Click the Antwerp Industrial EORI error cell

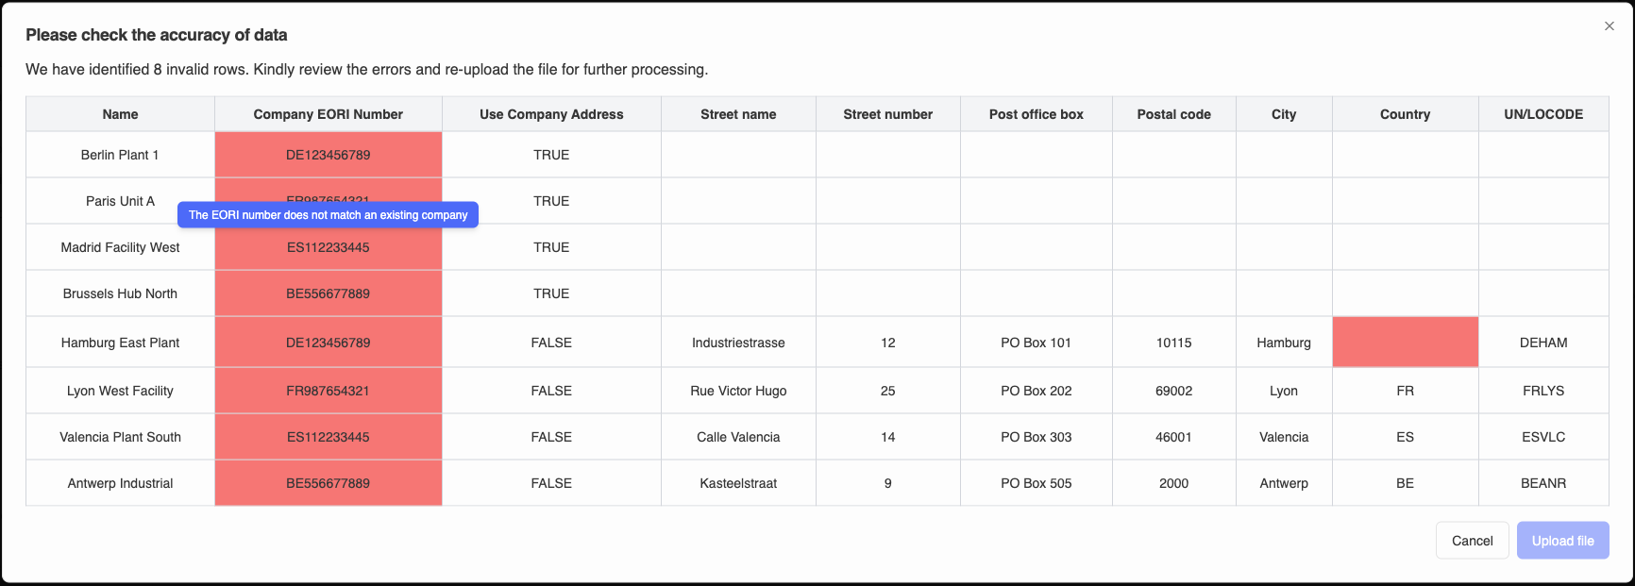point(328,483)
